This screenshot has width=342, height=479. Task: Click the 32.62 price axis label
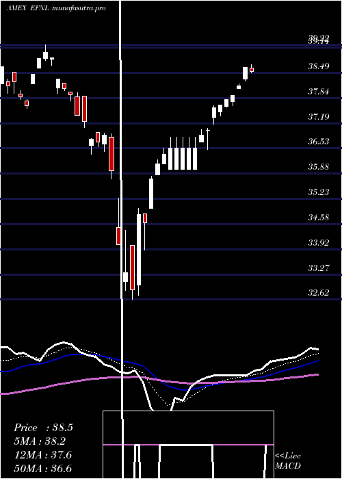point(319,293)
